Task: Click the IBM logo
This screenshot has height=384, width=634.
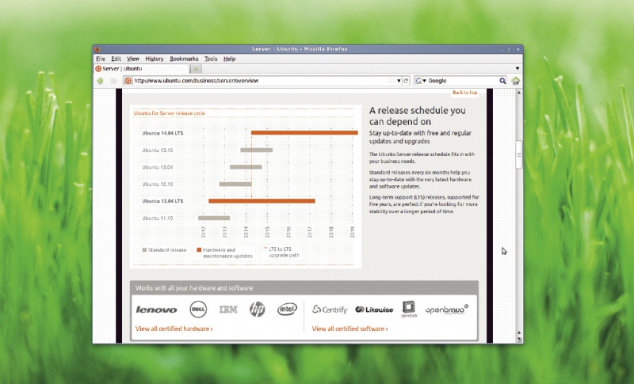Action: (228, 310)
